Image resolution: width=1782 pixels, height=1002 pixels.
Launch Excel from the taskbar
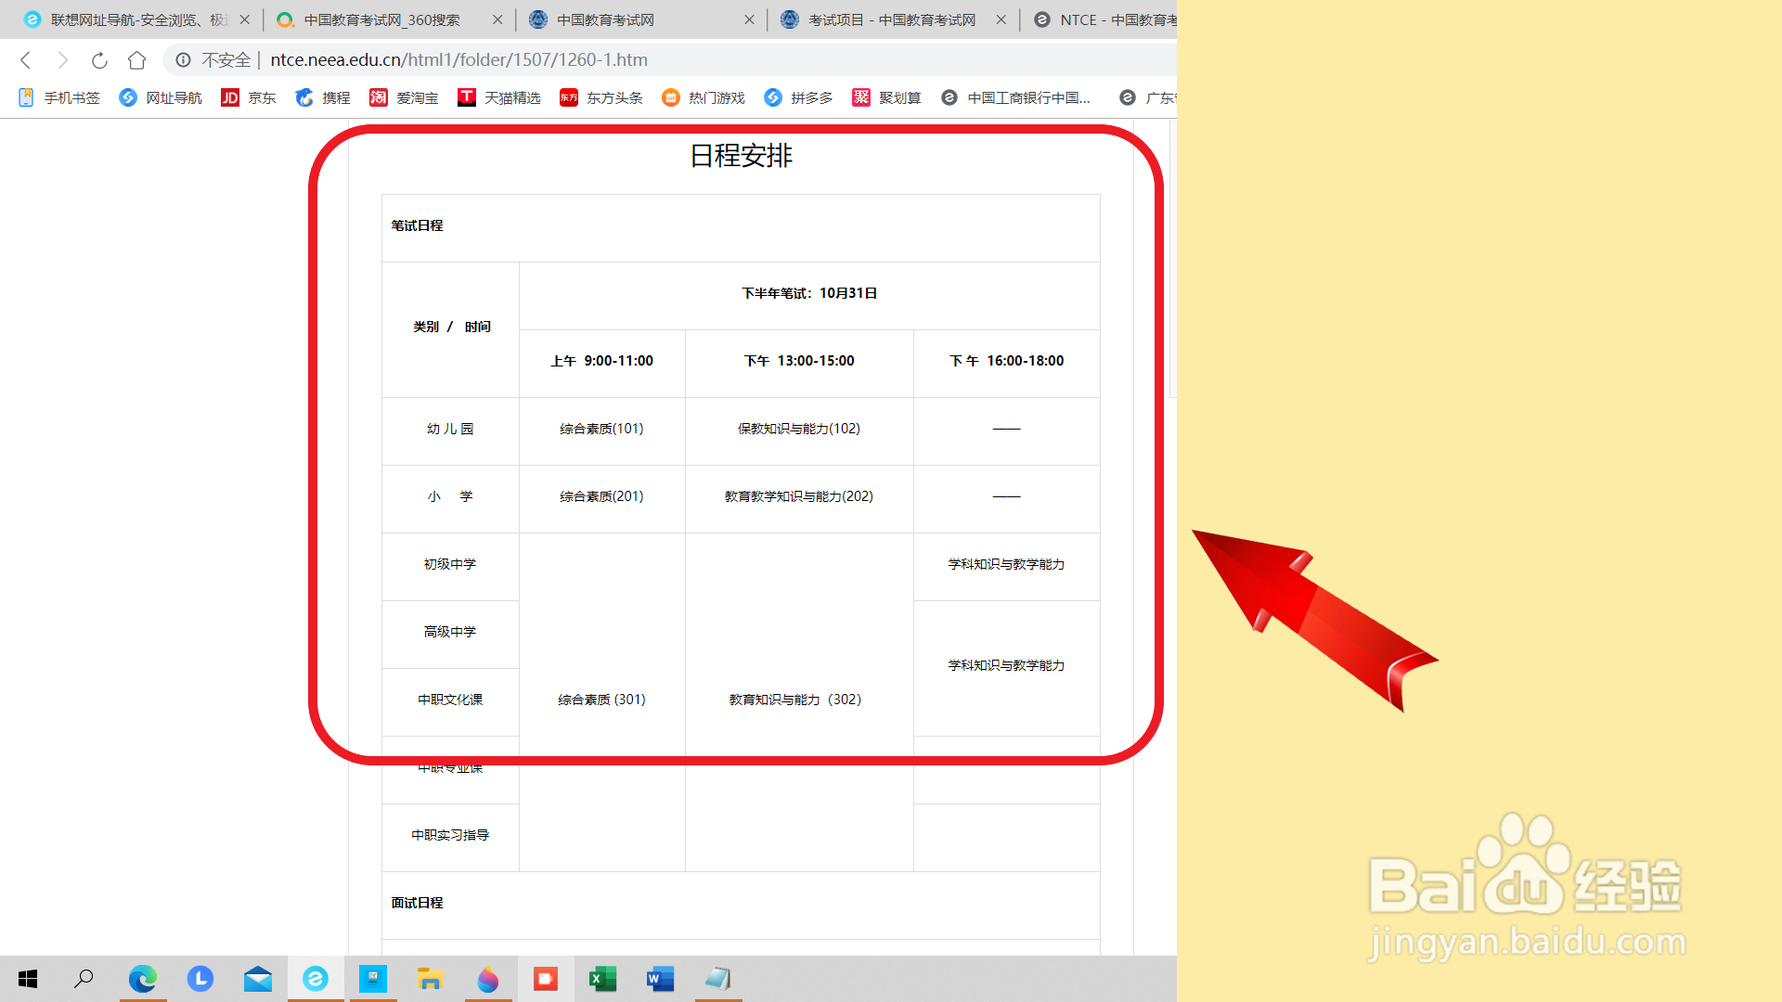point(602,979)
